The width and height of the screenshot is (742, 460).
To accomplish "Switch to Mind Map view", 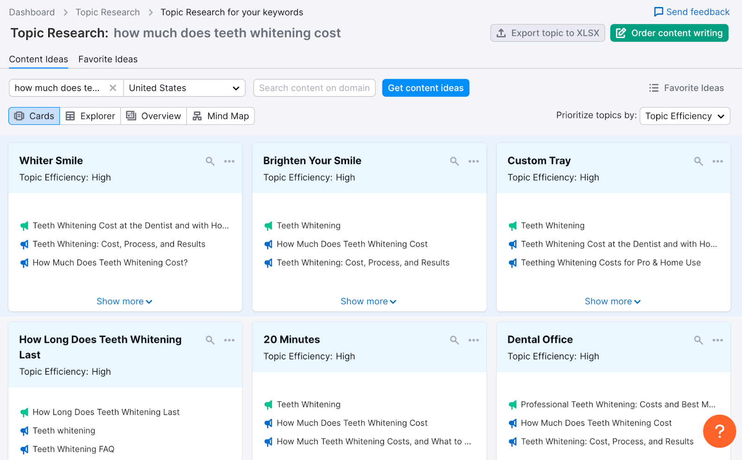I will point(221,116).
